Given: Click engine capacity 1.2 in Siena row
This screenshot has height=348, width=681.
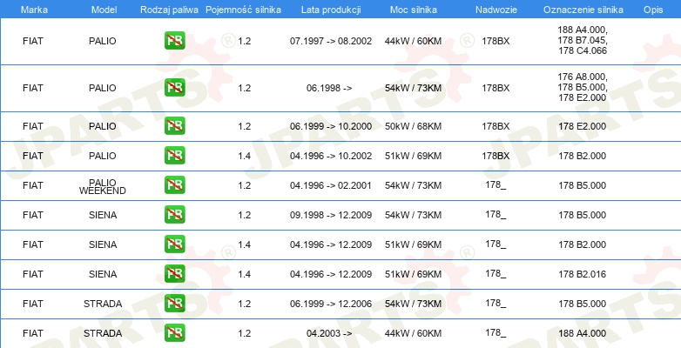Looking at the screenshot, I should [244, 215].
